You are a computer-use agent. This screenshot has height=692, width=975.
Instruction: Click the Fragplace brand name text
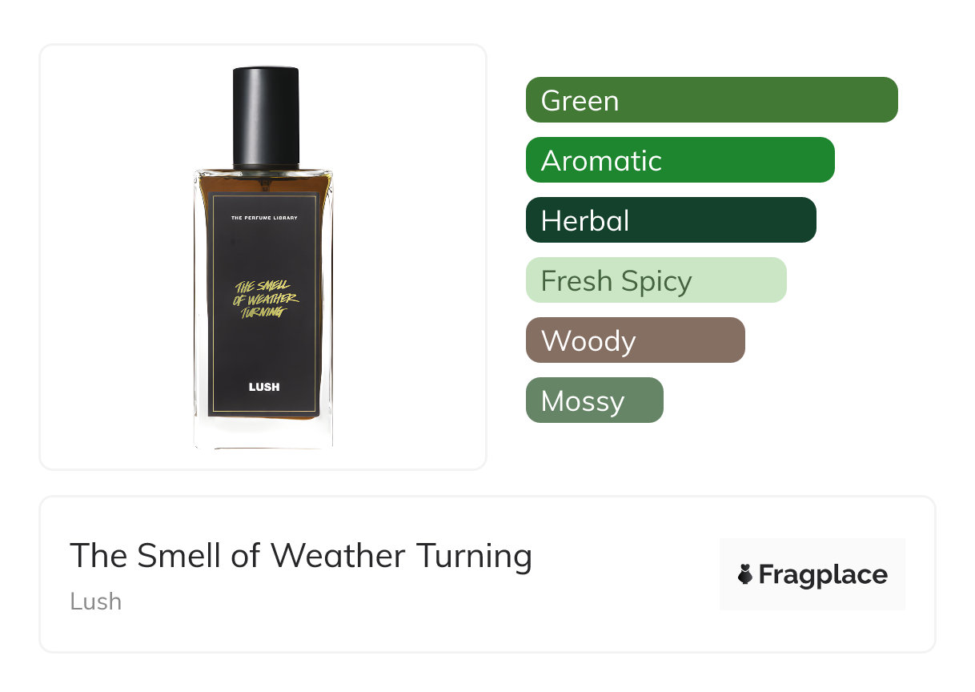point(823,574)
